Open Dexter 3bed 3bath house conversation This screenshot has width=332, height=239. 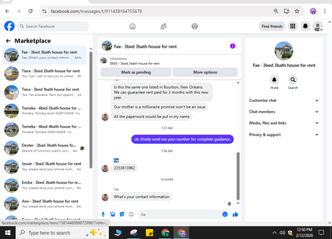coord(44,148)
